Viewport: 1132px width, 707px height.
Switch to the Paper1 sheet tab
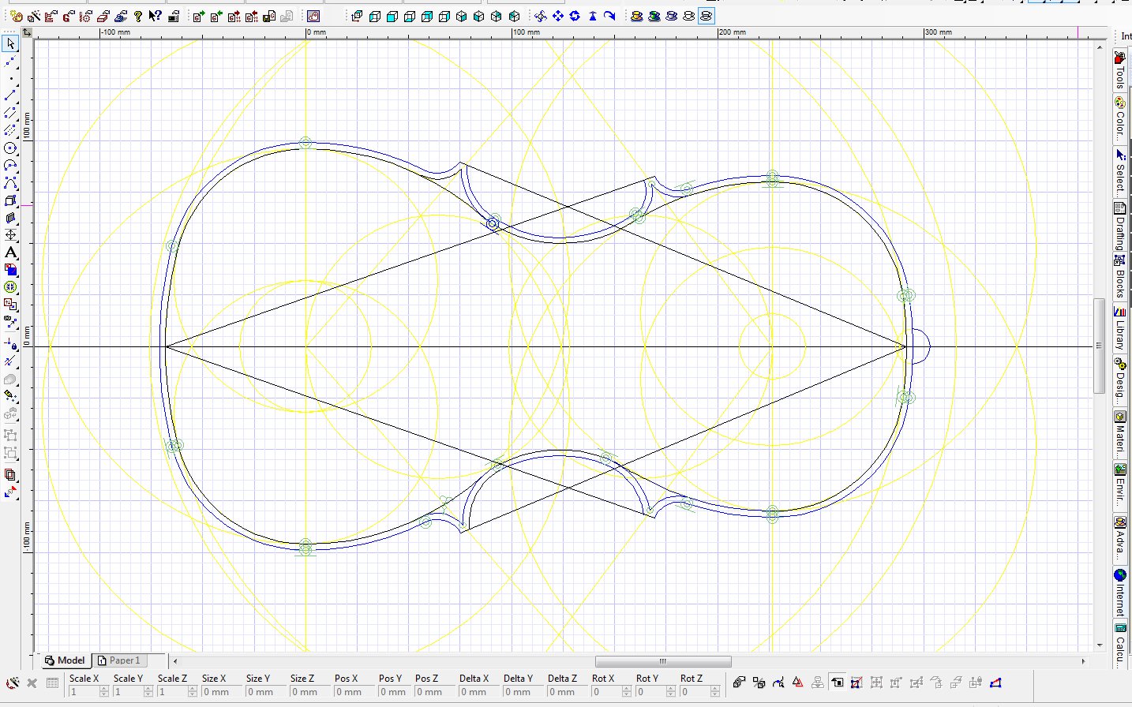119,660
